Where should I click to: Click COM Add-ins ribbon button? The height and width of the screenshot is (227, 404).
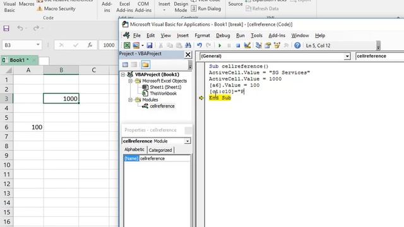point(143,7)
